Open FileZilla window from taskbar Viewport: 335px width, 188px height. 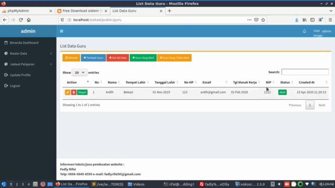tap(214, 184)
